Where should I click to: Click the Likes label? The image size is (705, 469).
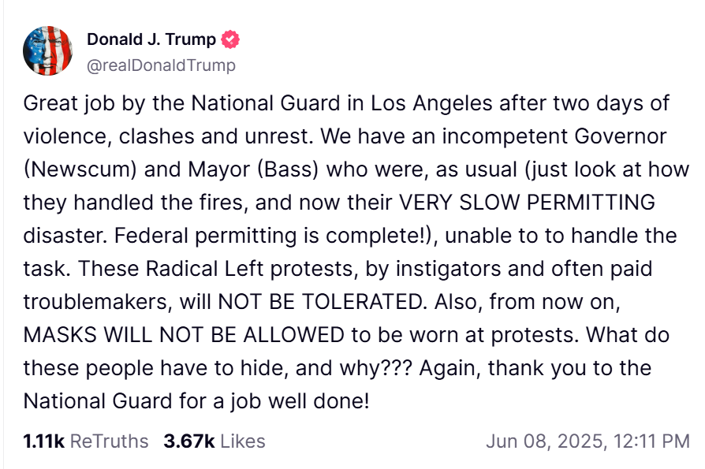tap(242, 441)
